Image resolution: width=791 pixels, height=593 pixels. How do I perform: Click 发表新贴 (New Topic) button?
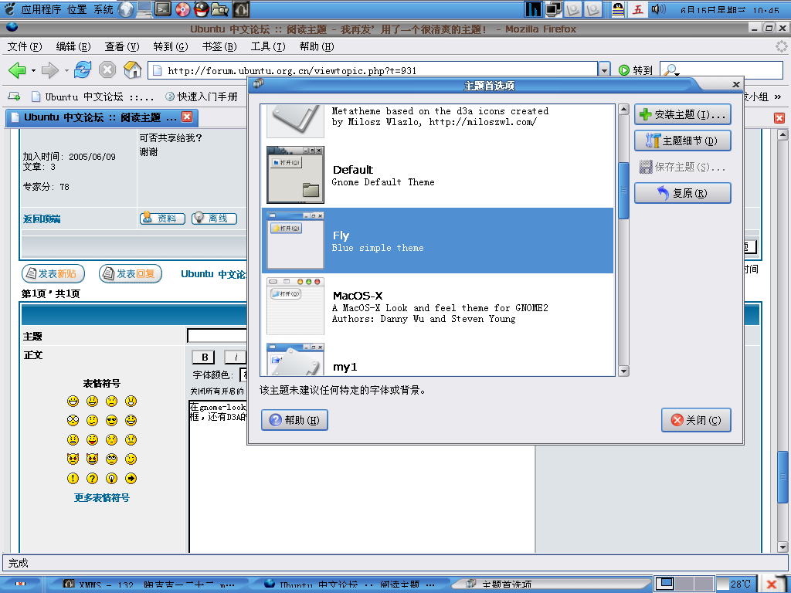[53, 274]
